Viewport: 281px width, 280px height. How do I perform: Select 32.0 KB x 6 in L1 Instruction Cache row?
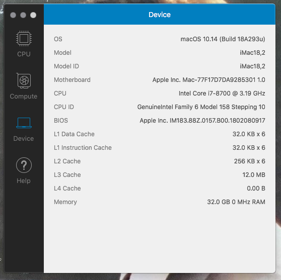click(x=249, y=148)
